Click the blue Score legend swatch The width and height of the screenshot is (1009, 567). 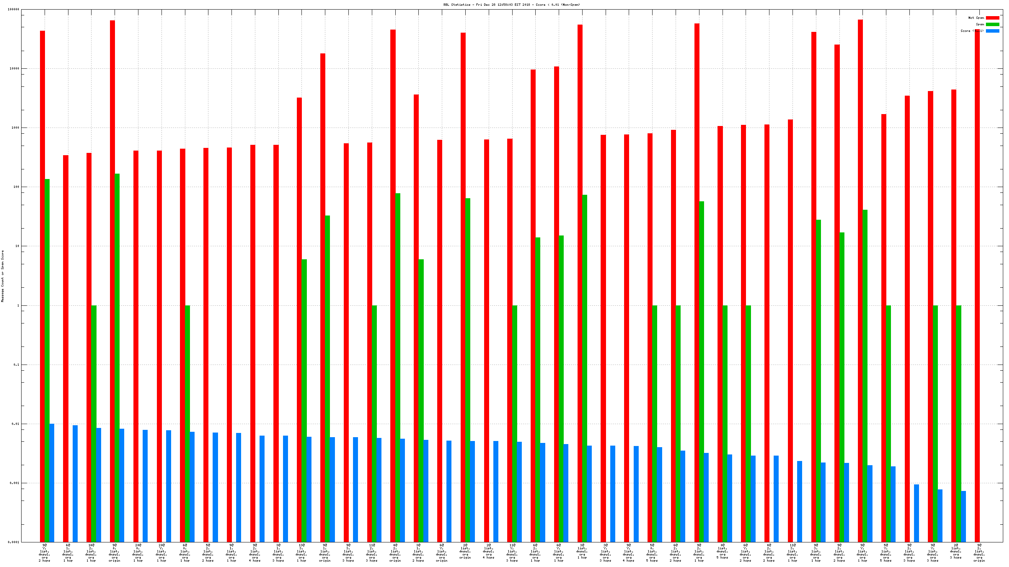(992, 31)
